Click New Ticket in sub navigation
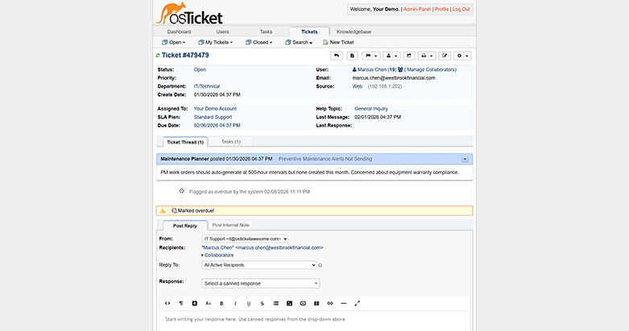This screenshot has height=331, width=629. (x=338, y=42)
